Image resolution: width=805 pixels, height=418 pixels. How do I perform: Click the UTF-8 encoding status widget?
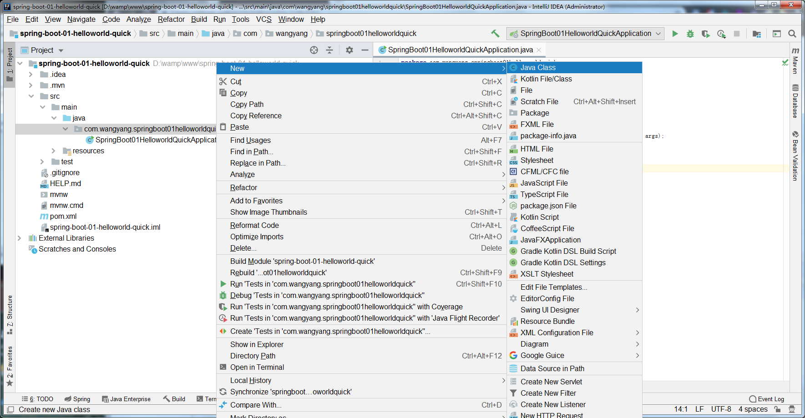[721, 409]
